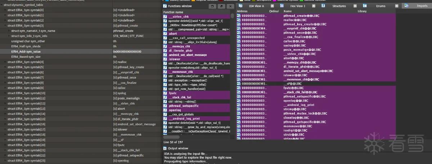Expand struct Elf64_Sym symtab[23]

tap(5, 160)
